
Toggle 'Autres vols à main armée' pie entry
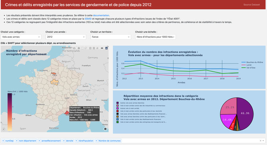(x=128, y=108)
